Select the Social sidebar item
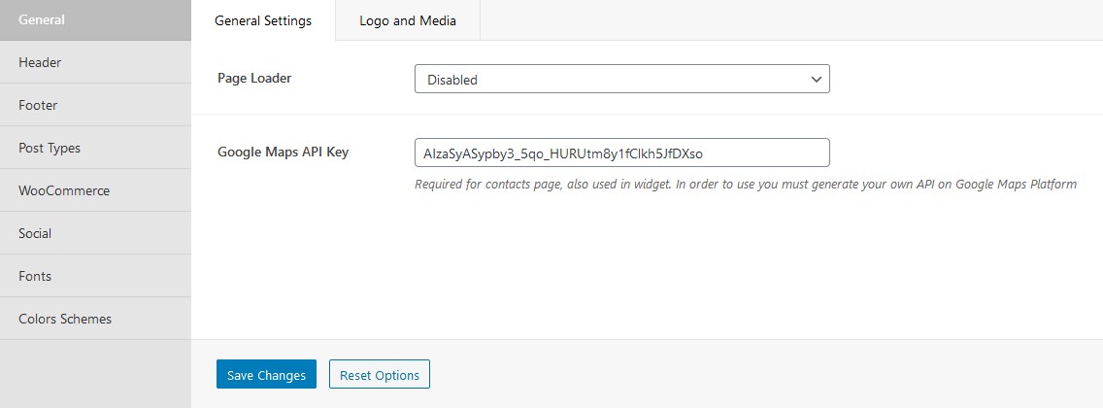Screen dimensions: 1103x408 coord(95,233)
